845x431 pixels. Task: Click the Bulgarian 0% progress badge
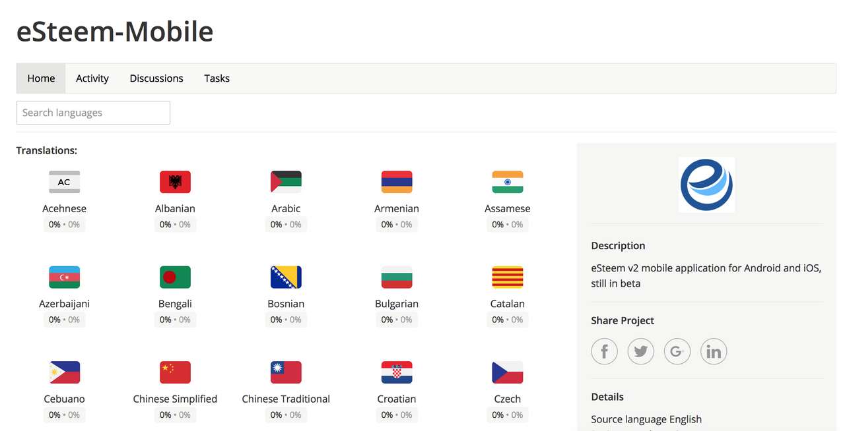(397, 320)
